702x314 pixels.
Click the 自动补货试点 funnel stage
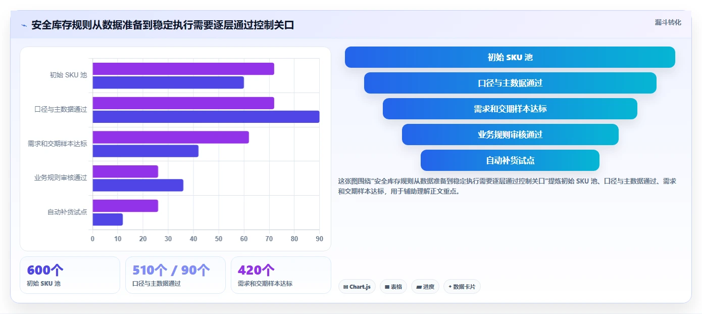click(510, 160)
